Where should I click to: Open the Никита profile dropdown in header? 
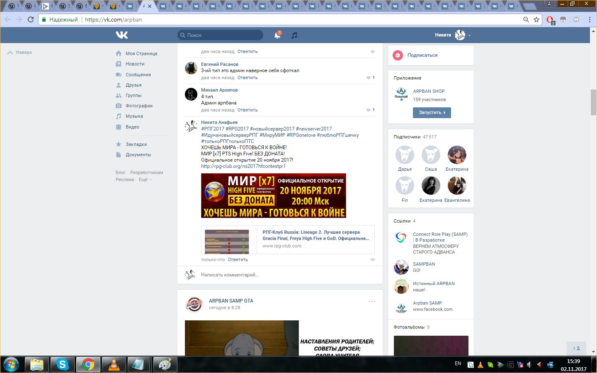[x=453, y=35]
